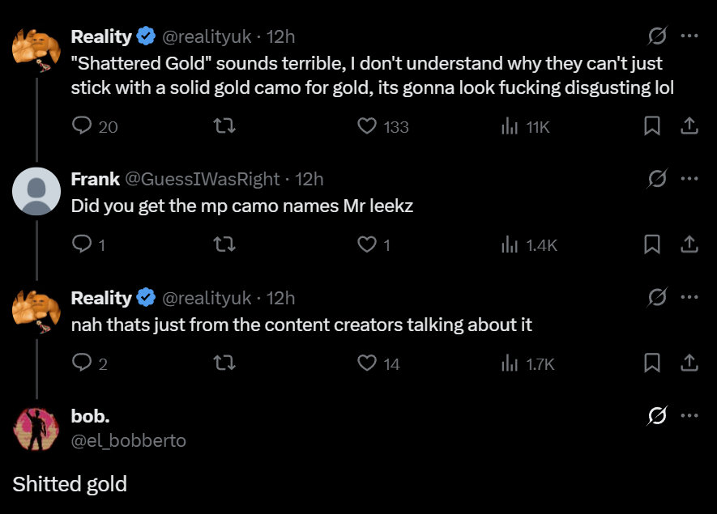The width and height of the screenshot is (717, 514).
Task: Open more options on first tweet
Action: [x=689, y=36]
